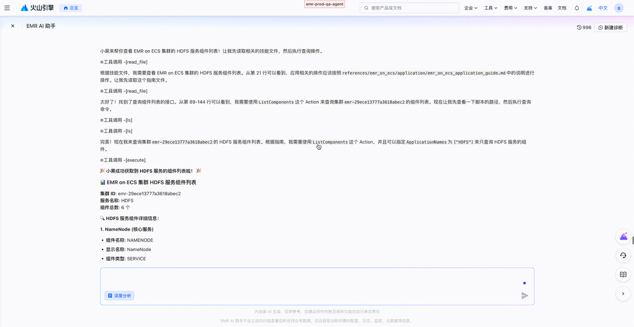Click the purple AI assistant floating icon
The image size is (634, 327).
[x=623, y=237]
